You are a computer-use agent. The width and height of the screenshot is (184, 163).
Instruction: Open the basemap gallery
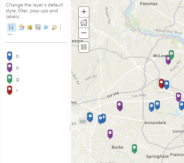click(x=84, y=47)
